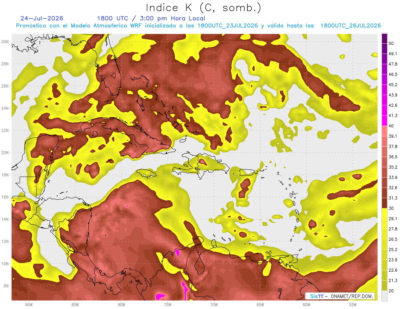Click legend value "43.9"

pyautogui.click(x=393, y=95)
